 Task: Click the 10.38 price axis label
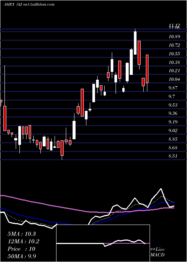point(174,63)
